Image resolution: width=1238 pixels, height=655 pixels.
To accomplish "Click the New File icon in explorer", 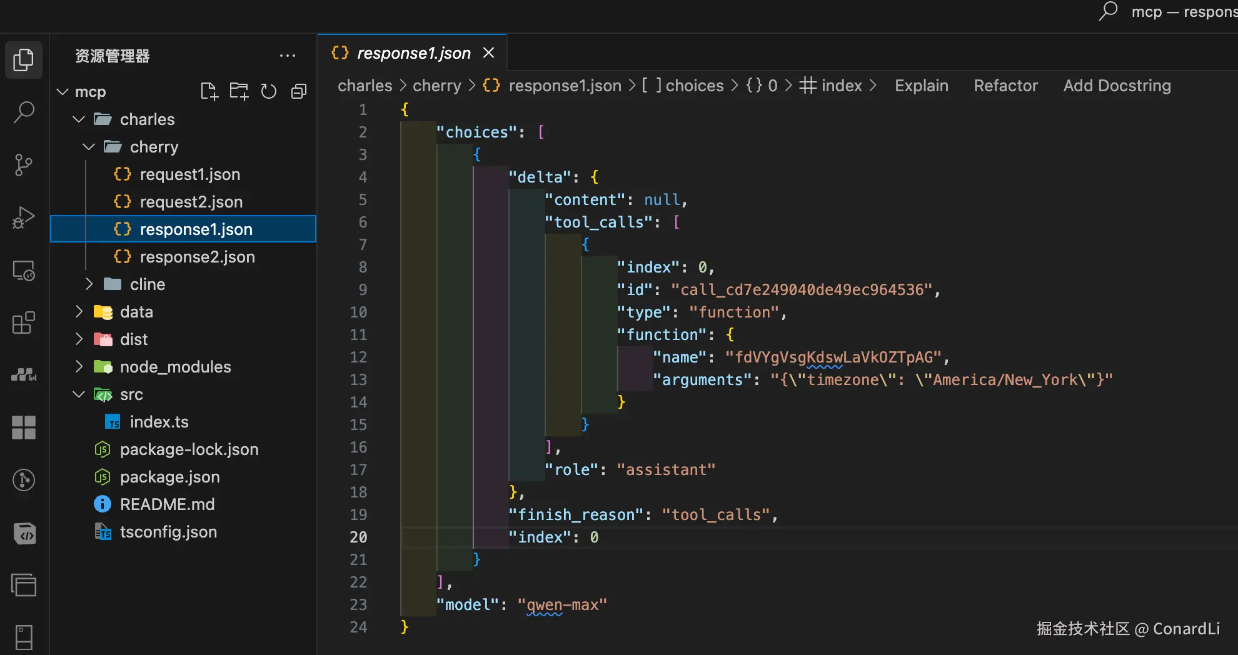I will (x=209, y=92).
